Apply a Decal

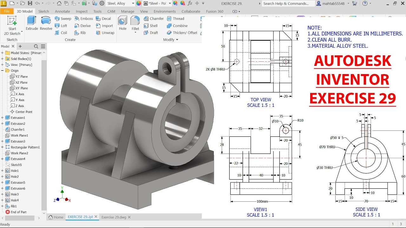pos(103,19)
